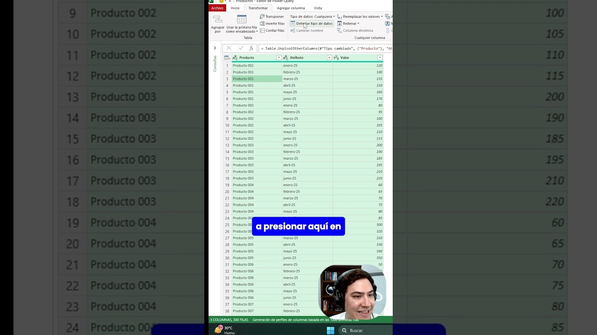The height and width of the screenshot is (335, 597).
Task: Click the Windows taskbar Buscar search box
Action: click(366, 330)
